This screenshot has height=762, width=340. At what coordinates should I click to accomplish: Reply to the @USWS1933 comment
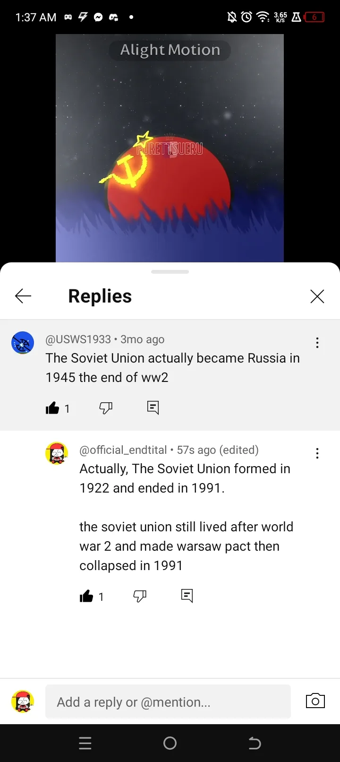coord(153,407)
